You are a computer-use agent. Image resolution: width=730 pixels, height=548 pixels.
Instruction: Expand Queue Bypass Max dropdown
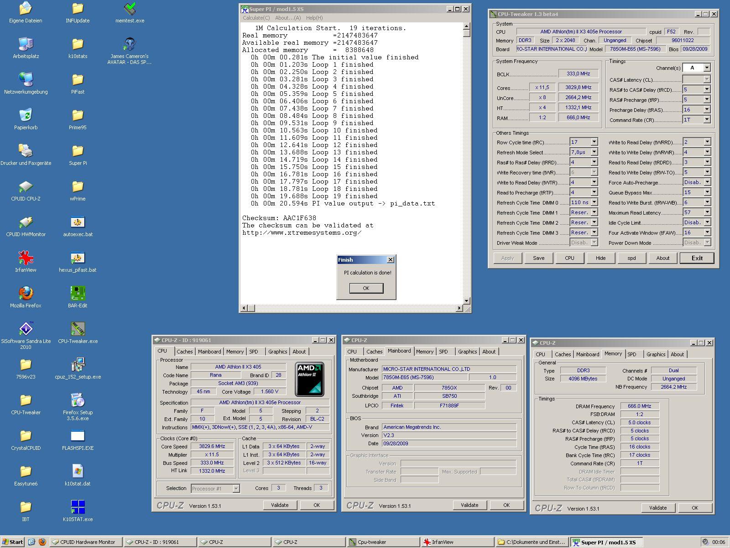coord(707,192)
